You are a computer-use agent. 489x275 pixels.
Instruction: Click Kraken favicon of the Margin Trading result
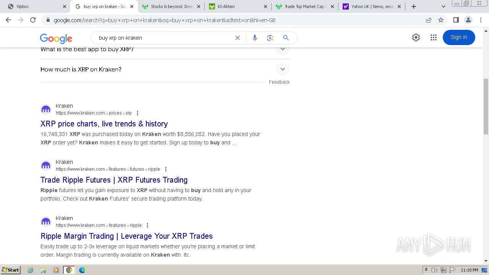(46, 222)
